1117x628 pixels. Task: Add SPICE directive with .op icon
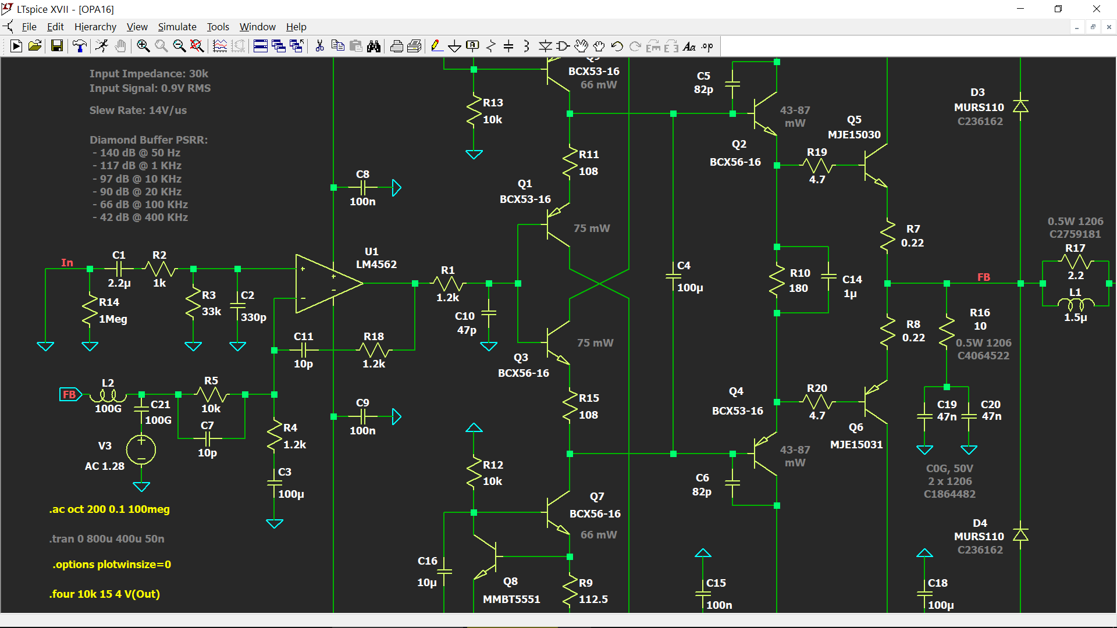point(707,46)
